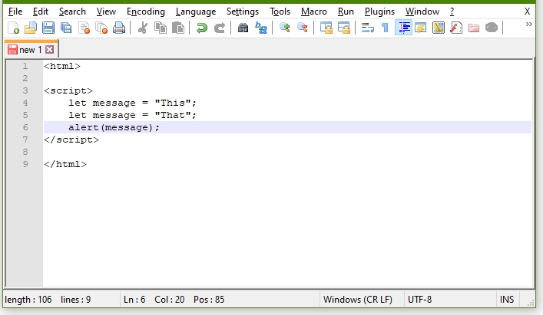Screen dimensions: 543x315
Task: Close the document with the menu bar X
Action: tap(527, 11)
